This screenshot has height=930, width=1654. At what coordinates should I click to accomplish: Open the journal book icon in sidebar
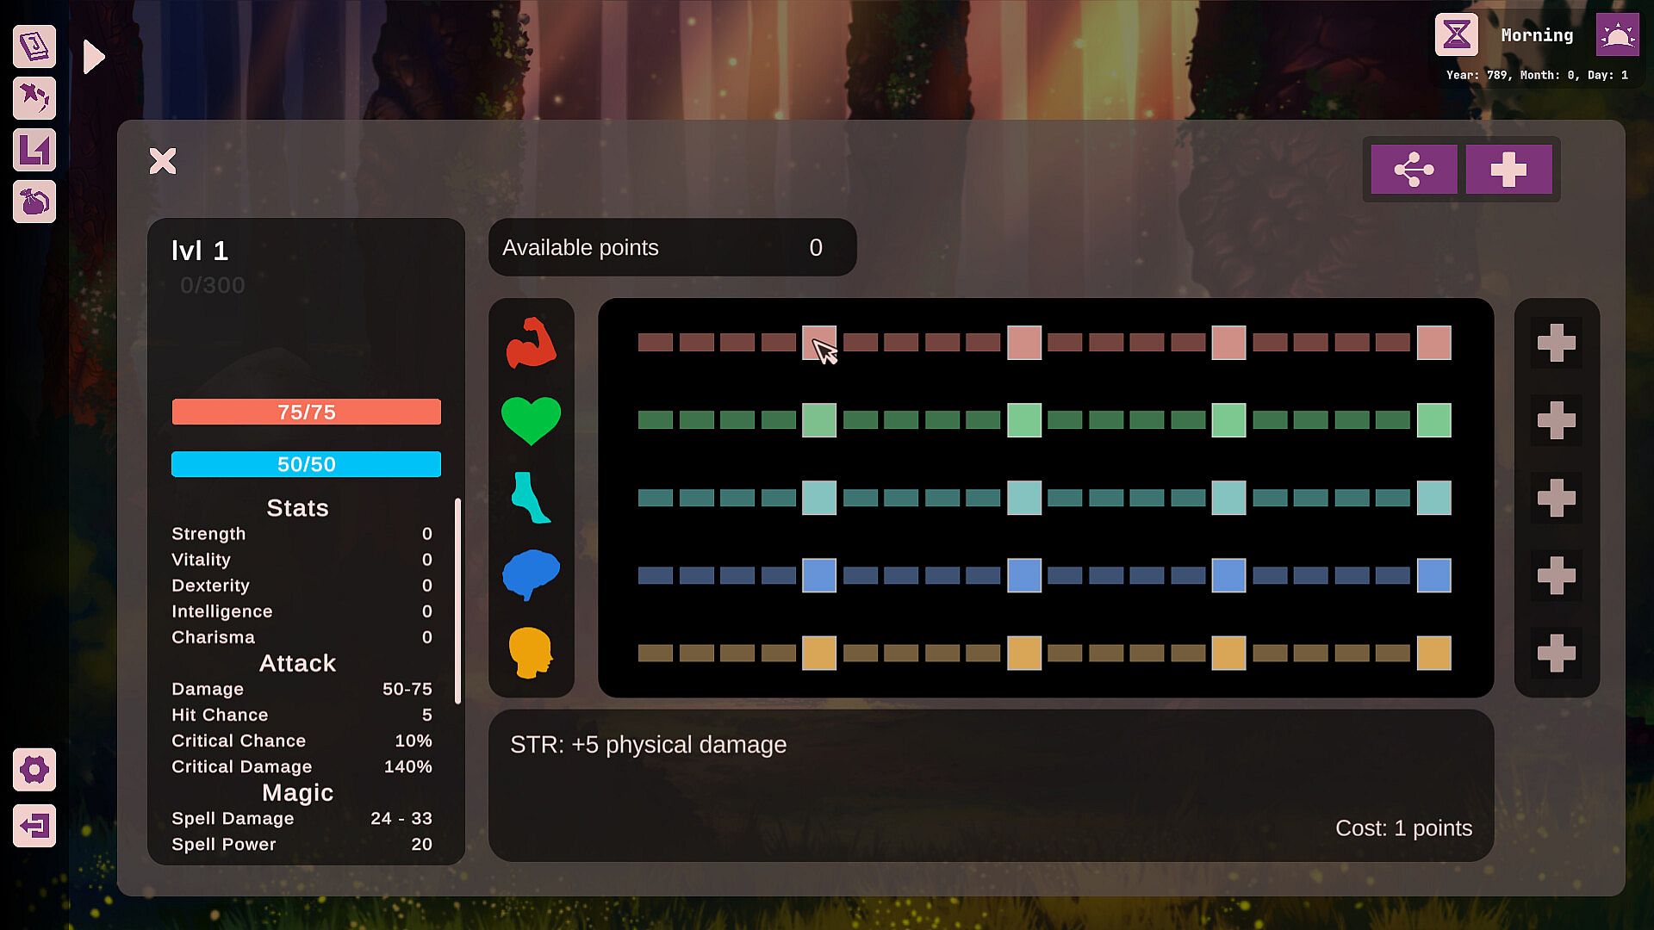[x=34, y=46]
